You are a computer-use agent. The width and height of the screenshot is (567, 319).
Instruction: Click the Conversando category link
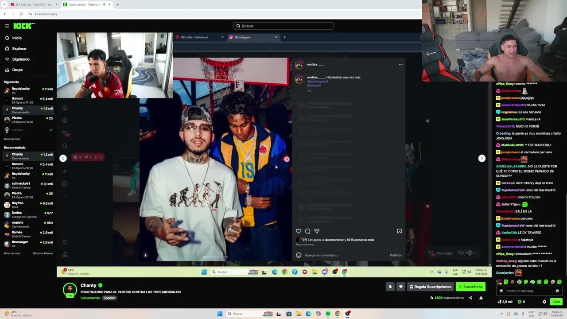pos(90,298)
